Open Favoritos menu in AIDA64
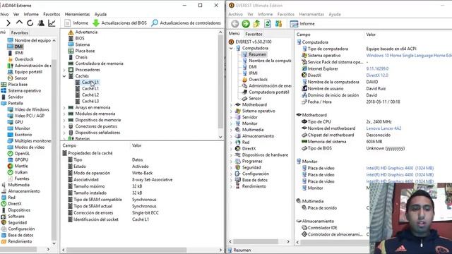This screenshot has width=452, height=254. 52,14
